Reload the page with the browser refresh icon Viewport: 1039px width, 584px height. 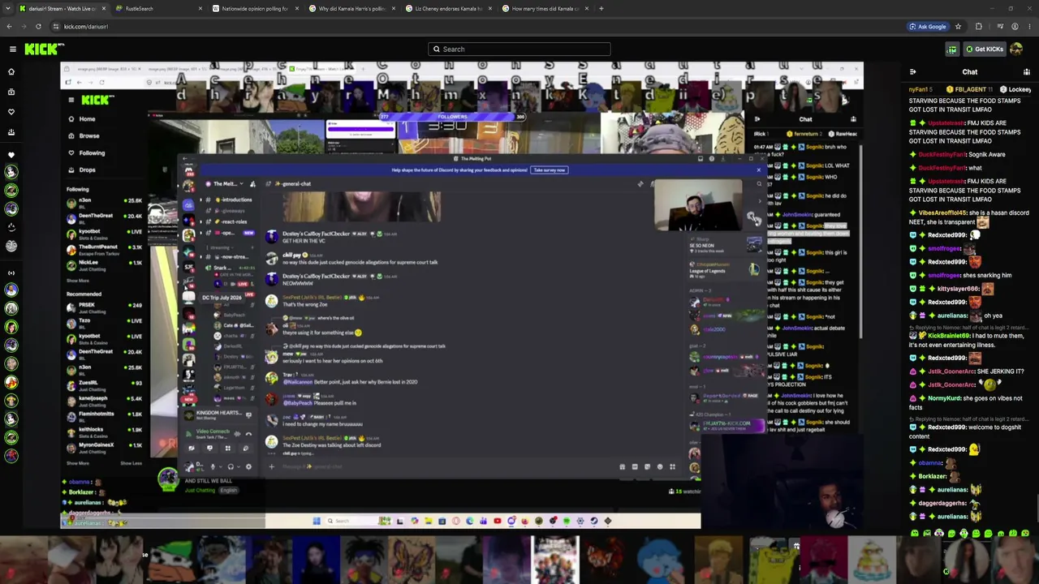click(x=38, y=26)
